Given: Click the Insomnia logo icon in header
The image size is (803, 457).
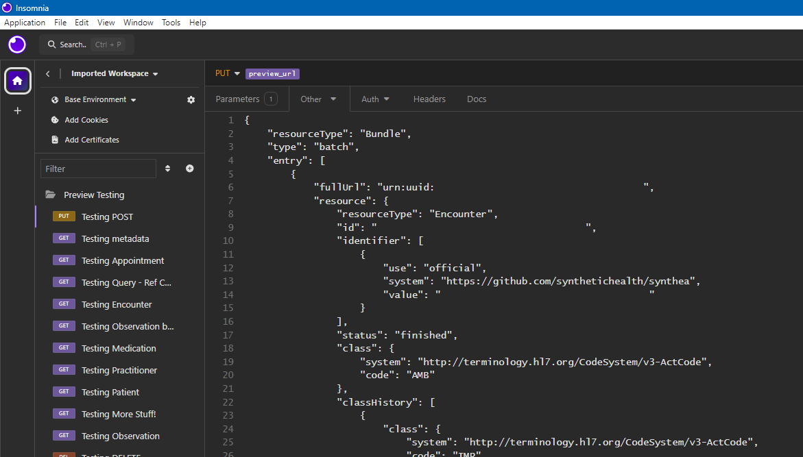Looking at the screenshot, I should [17, 45].
